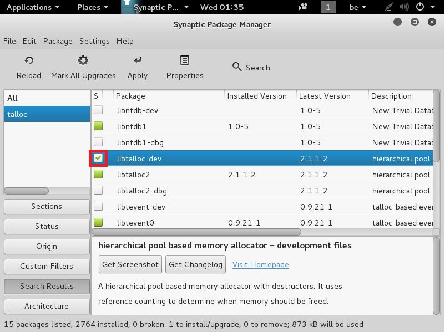Select the libntdb1-dbg package name

point(140,142)
